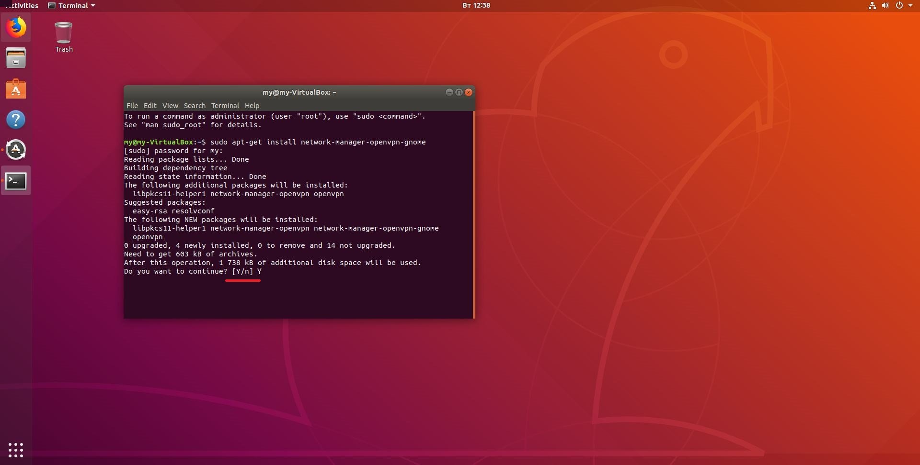Open the Help icon in dock
Image resolution: width=920 pixels, height=465 pixels.
(16, 120)
